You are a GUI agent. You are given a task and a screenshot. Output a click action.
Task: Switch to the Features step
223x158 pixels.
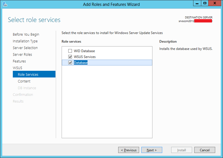click(x=19, y=61)
